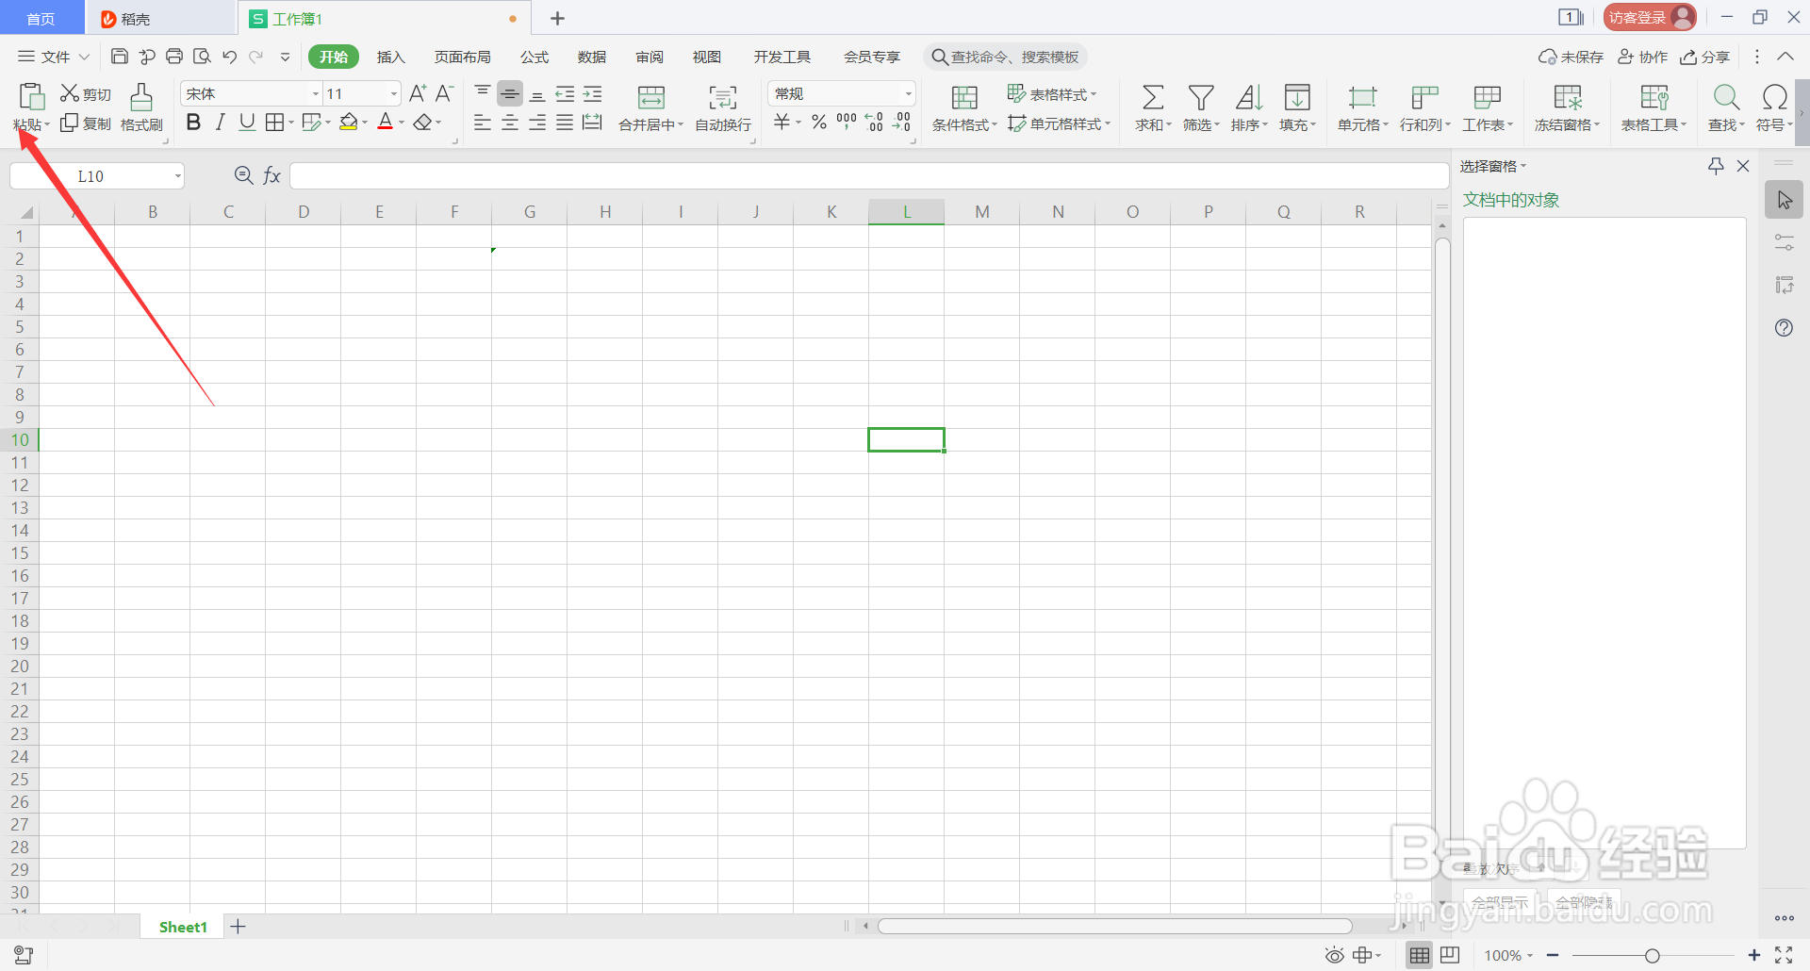Image resolution: width=1810 pixels, height=971 pixels.
Task: Toggle middle vertical alignment
Action: 510,93
